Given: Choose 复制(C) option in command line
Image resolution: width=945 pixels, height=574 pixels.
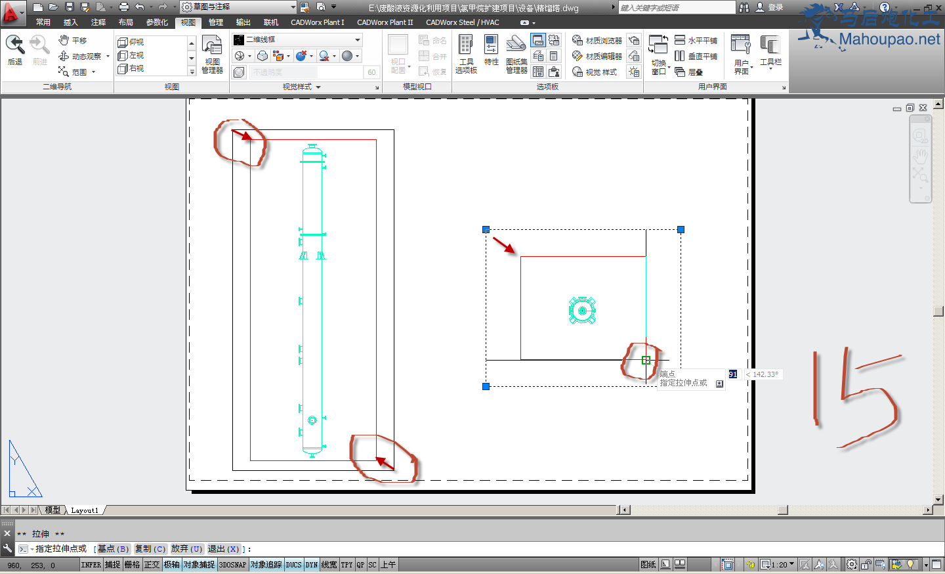Looking at the screenshot, I should coord(150,549).
